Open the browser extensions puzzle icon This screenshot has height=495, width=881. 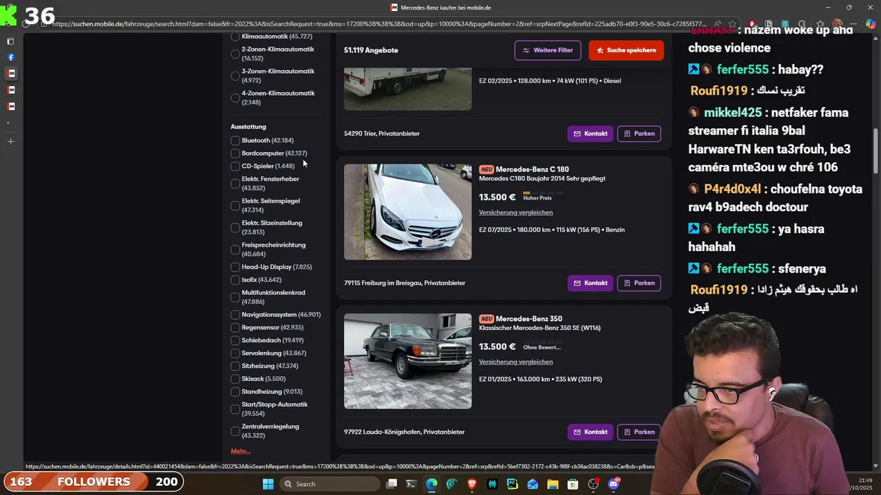(x=803, y=24)
